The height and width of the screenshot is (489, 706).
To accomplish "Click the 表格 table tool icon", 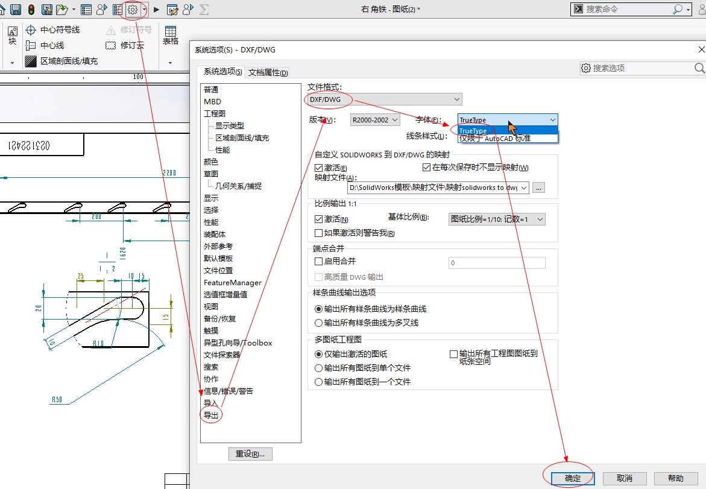I will click(171, 33).
